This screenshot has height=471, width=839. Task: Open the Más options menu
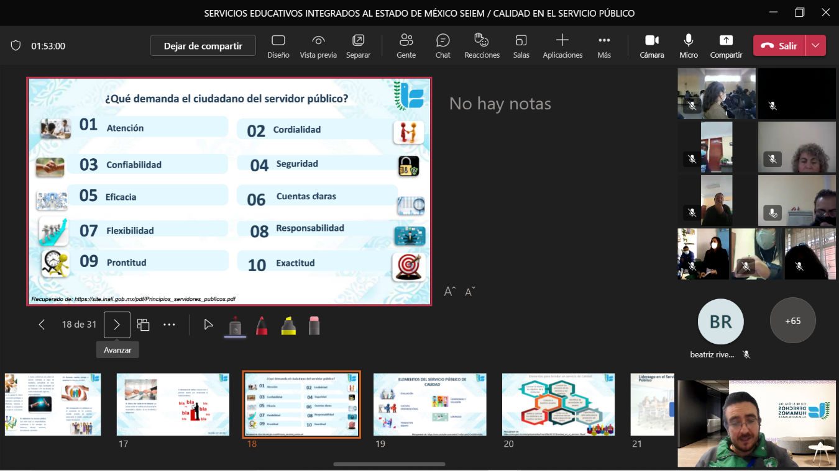pyautogui.click(x=603, y=46)
